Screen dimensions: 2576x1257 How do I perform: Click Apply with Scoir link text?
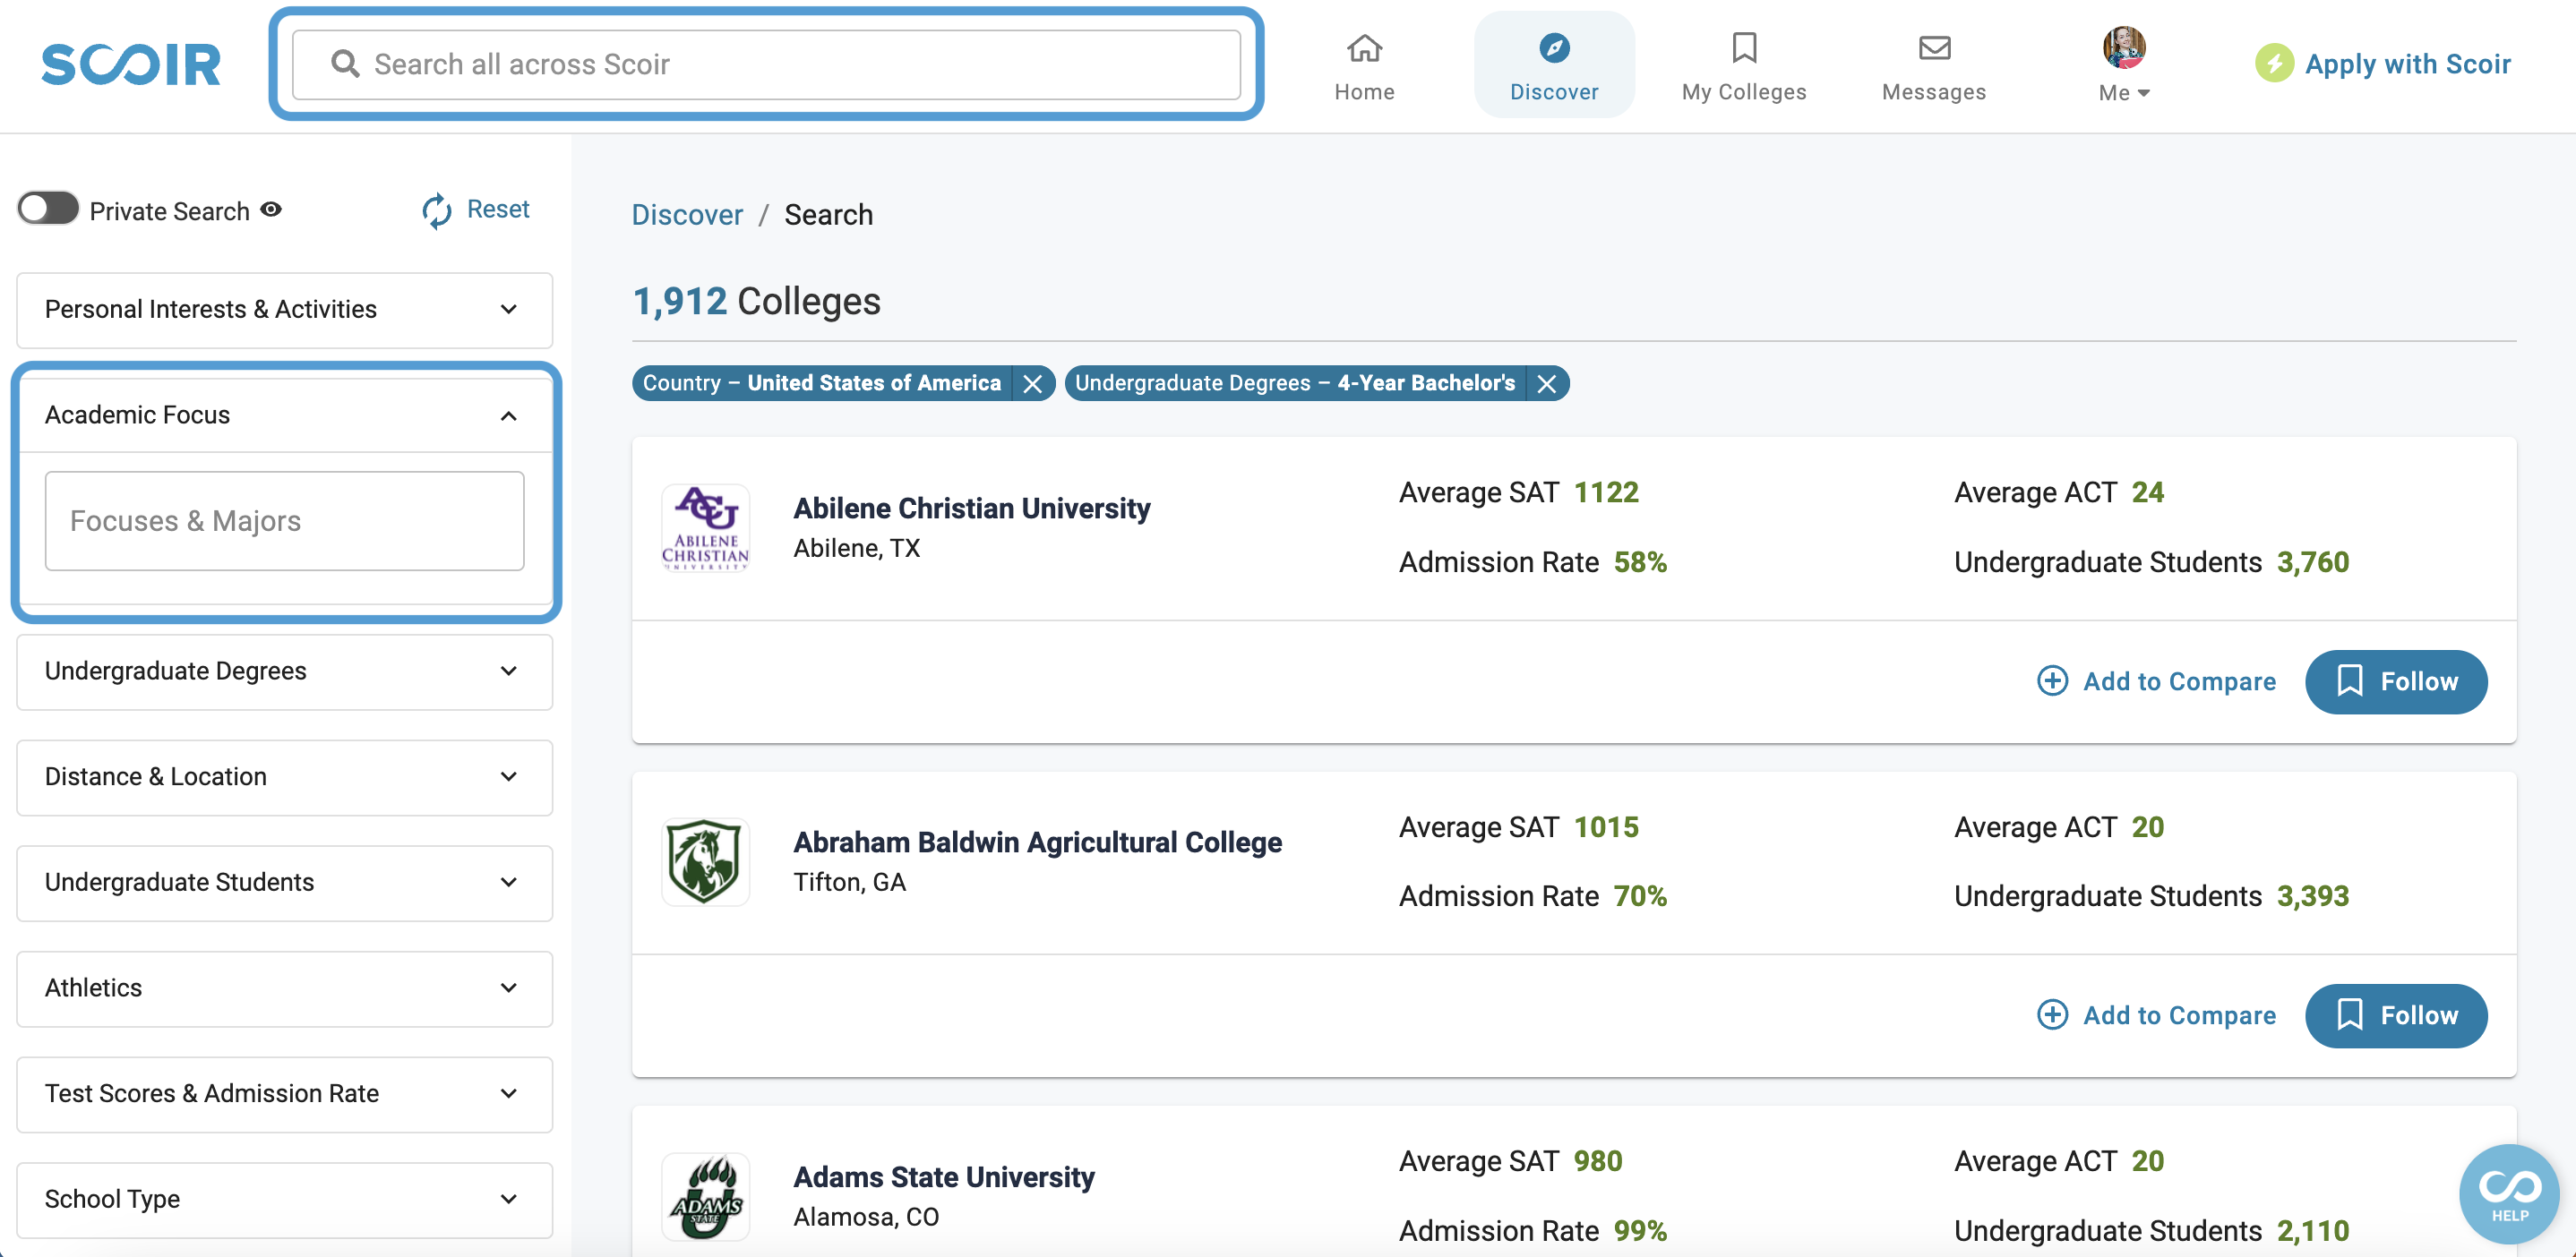pos(2408,64)
